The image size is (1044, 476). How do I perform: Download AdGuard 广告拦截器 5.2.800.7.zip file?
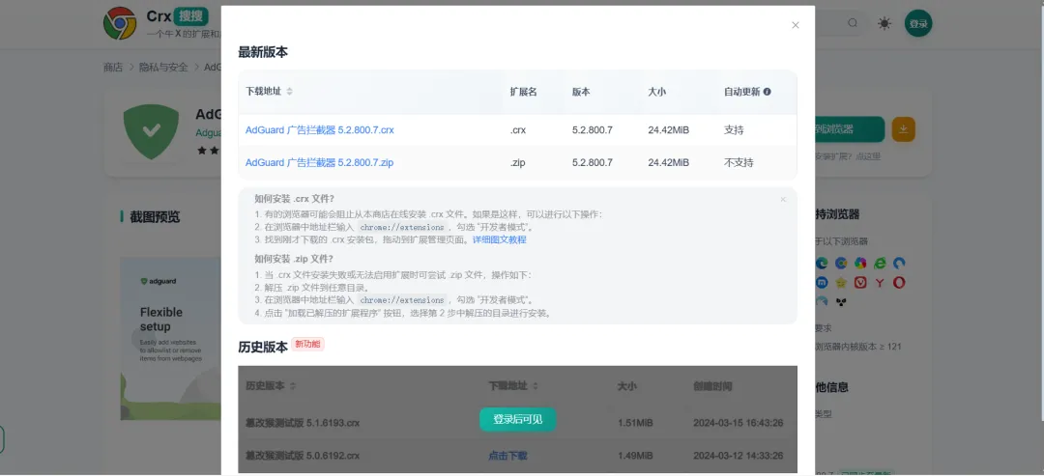tap(320, 162)
